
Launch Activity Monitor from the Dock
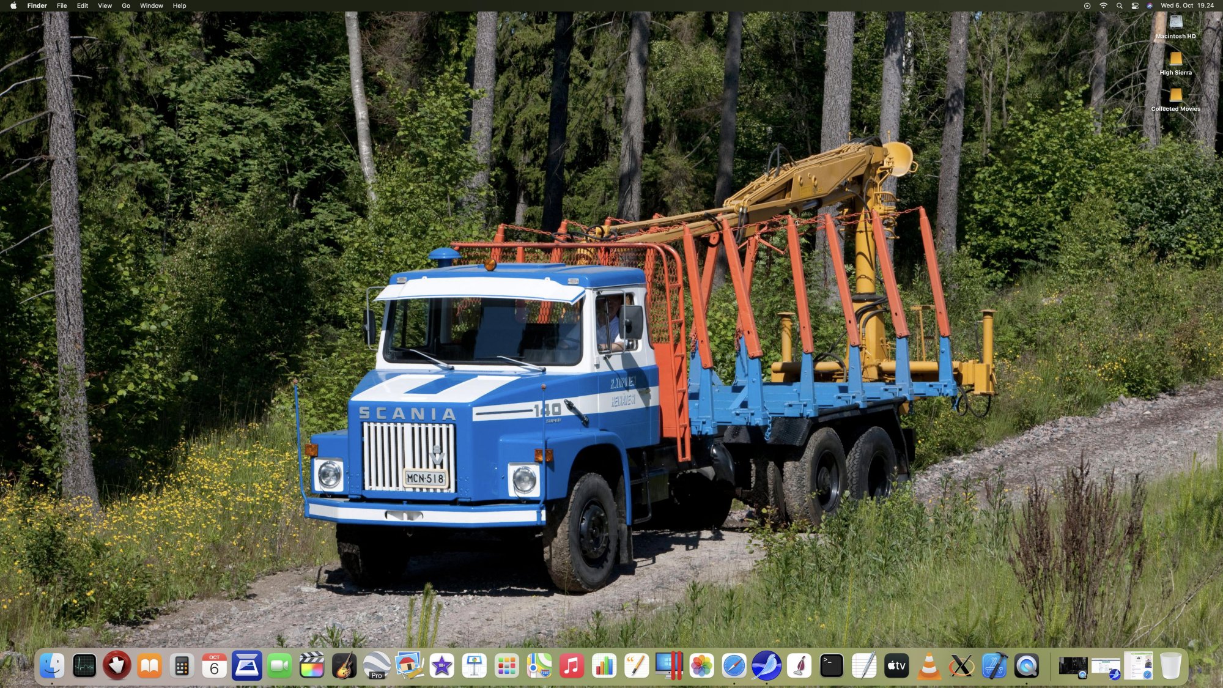pyautogui.click(x=84, y=666)
